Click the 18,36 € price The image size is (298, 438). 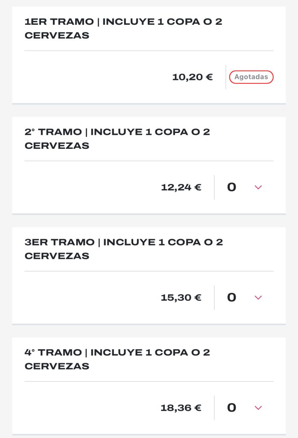(181, 408)
